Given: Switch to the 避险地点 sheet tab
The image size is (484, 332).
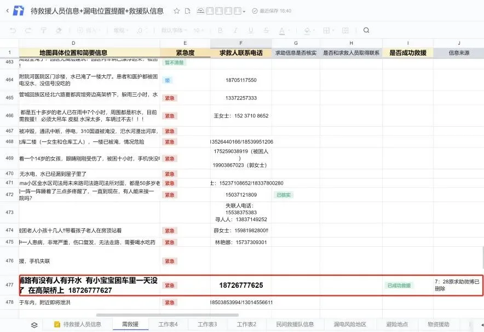Looking at the screenshot, I should point(397,324).
